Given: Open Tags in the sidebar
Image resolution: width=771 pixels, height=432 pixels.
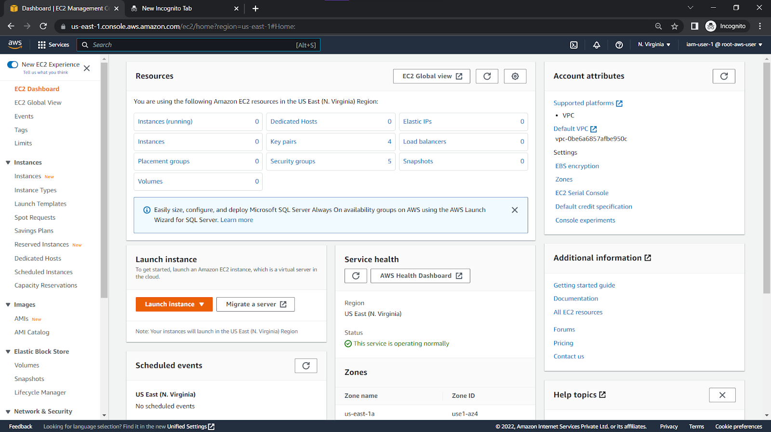Looking at the screenshot, I should 21,130.
